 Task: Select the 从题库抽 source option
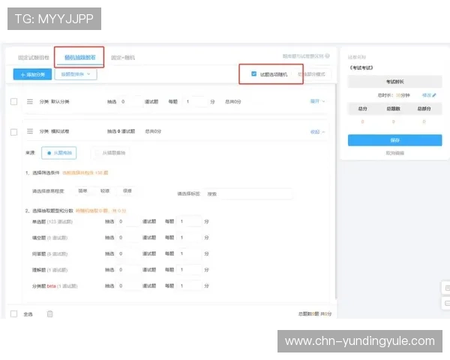pyautogui.click(x=59, y=153)
